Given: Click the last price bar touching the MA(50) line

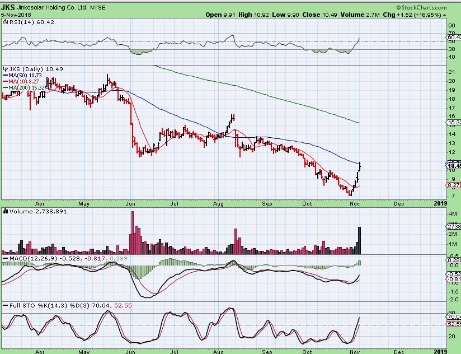Looking at the screenshot, I should click(x=360, y=166).
